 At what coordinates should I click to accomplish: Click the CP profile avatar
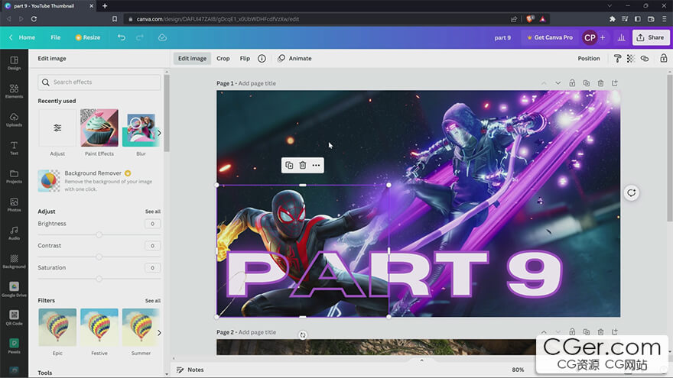(590, 37)
